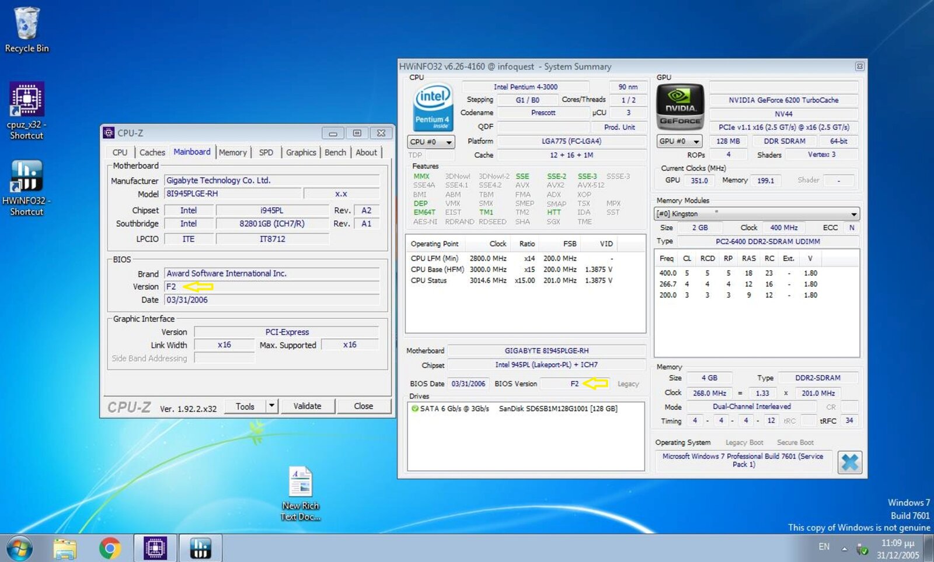Click the NV44 GPU codename field
The image size is (934, 562).
(x=783, y=114)
